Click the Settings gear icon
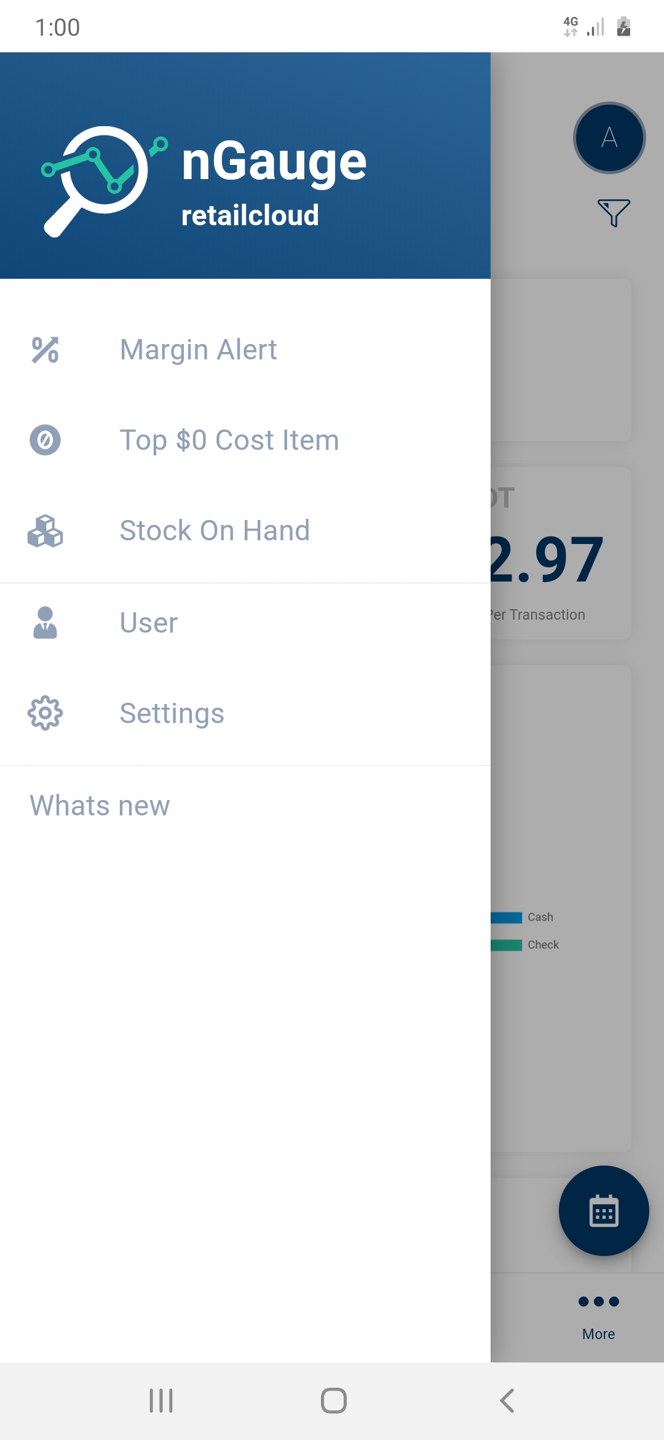The width and height of the screenshot is (664, 1440). pos(45,713)
